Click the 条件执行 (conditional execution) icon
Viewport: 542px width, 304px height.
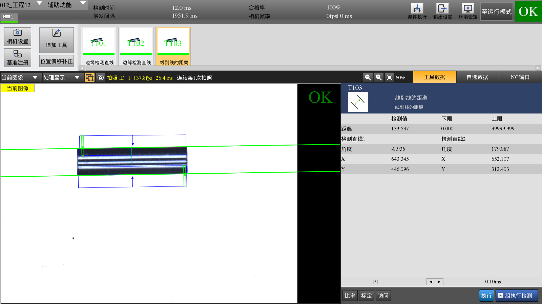[417, 11]
